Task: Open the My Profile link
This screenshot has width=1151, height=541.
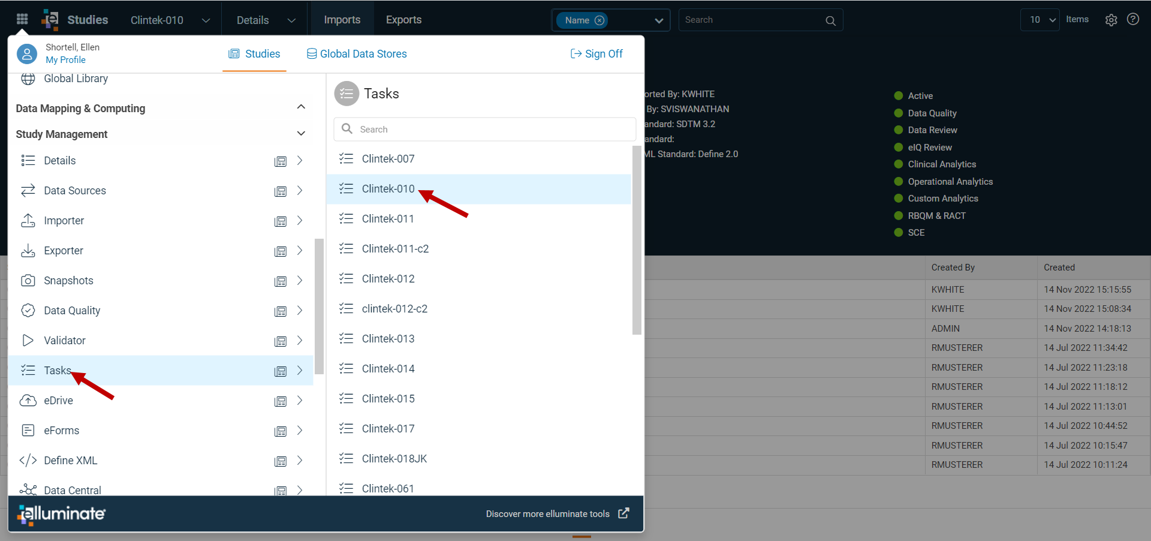Action: coord(65,60)
